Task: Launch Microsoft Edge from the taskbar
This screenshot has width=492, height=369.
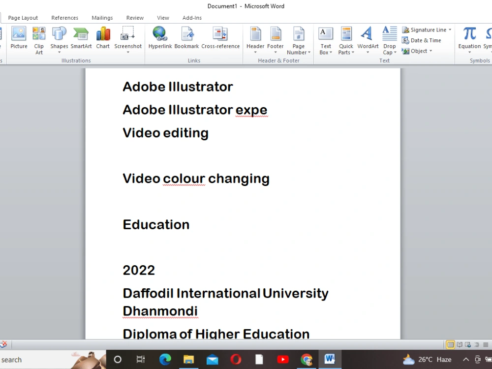Action: pos(165,359)
